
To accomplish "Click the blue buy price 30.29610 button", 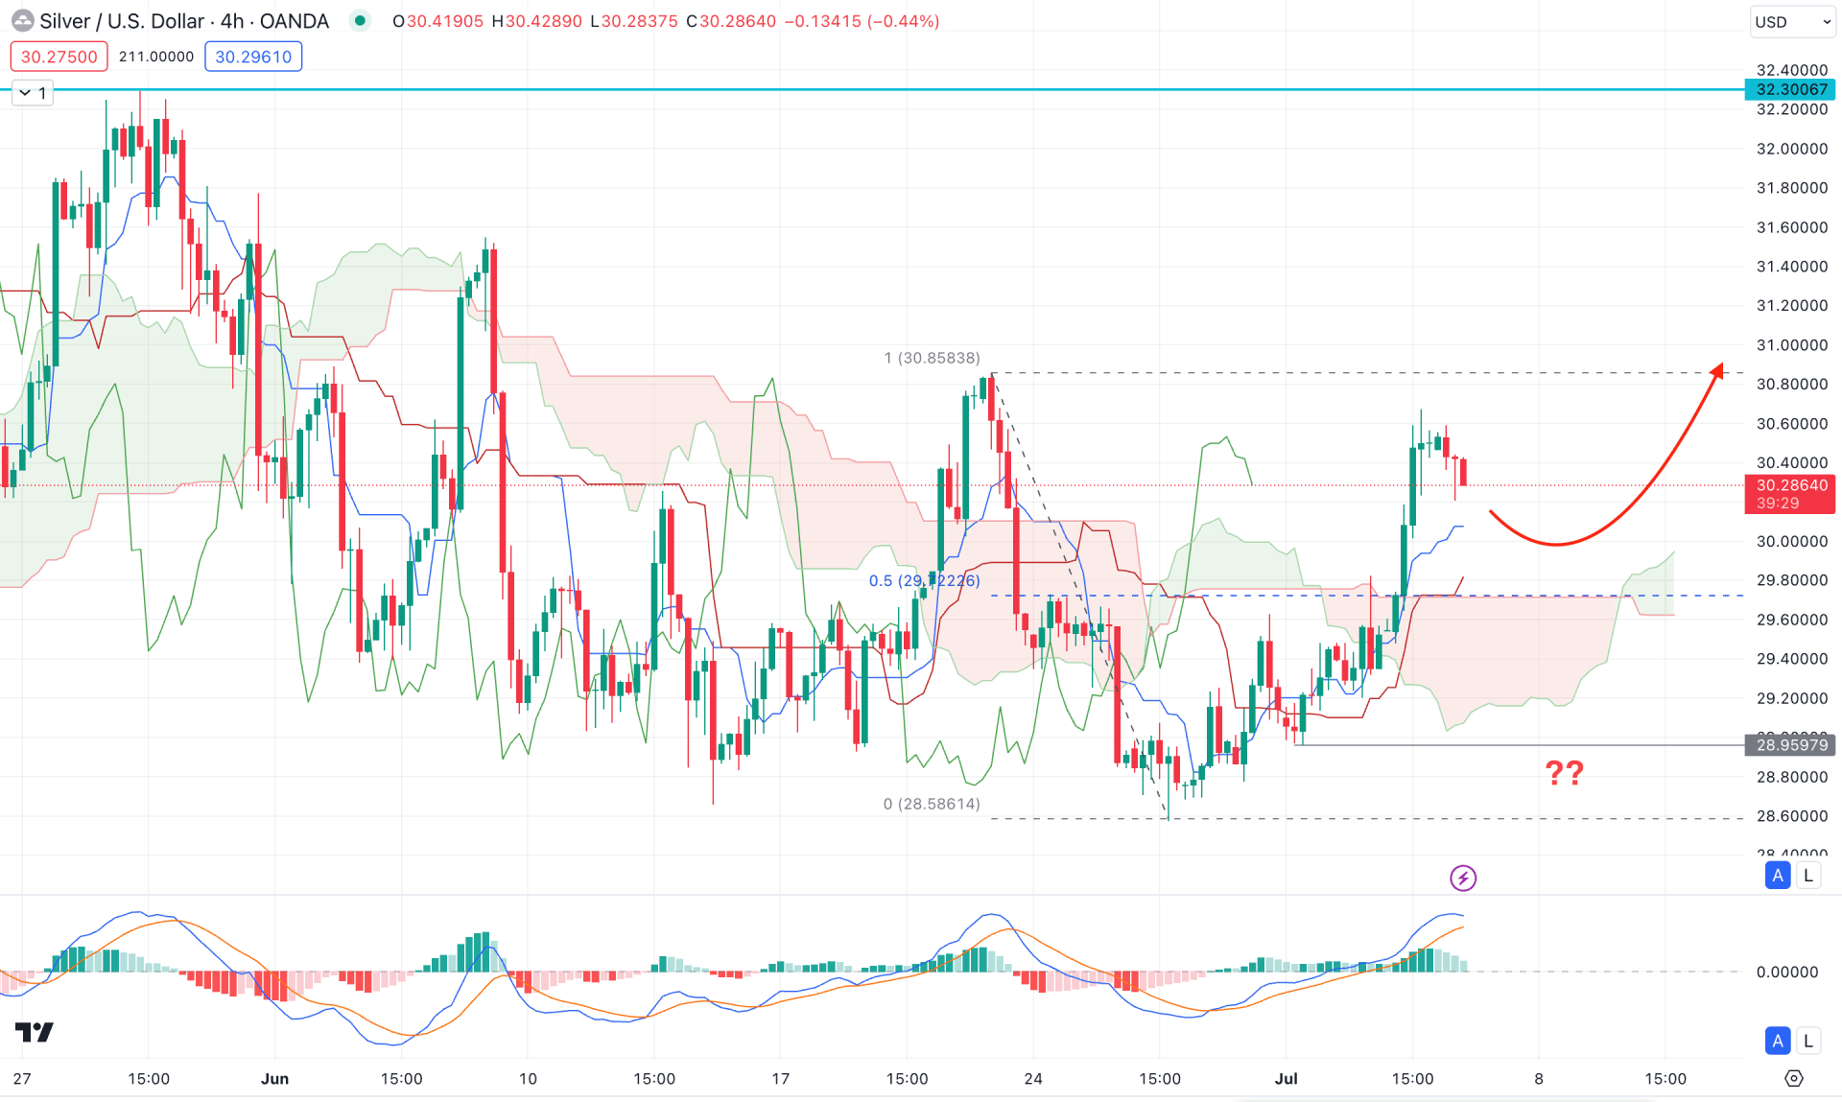I will (253, 57).
